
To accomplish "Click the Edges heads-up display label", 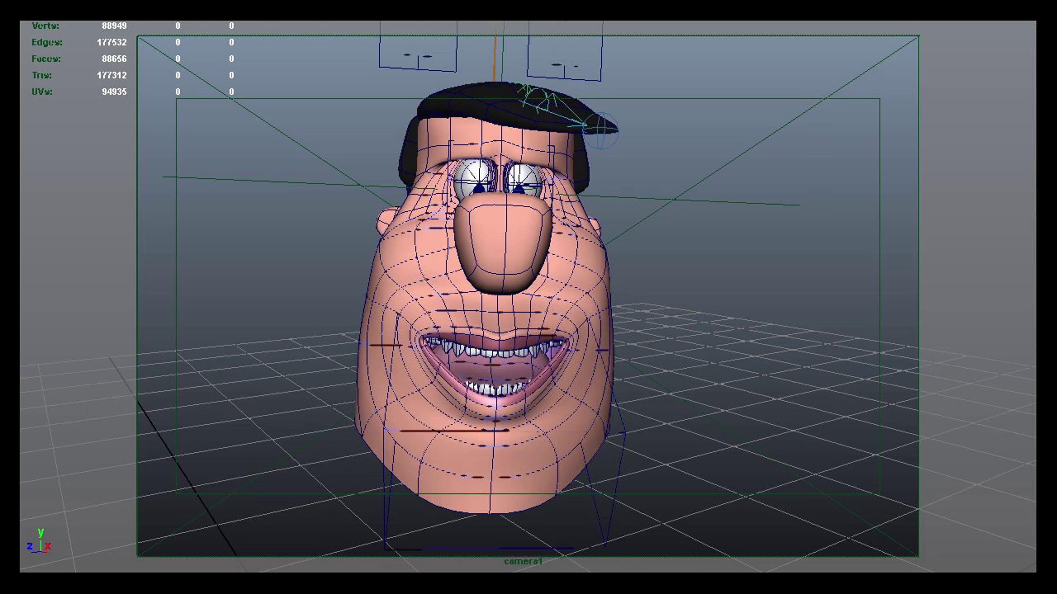I will 47,42.
